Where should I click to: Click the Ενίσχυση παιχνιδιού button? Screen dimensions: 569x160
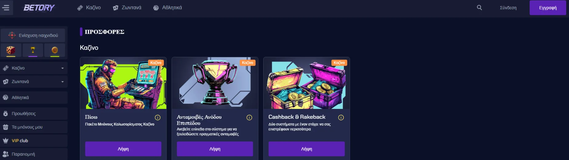pos(33,35)
